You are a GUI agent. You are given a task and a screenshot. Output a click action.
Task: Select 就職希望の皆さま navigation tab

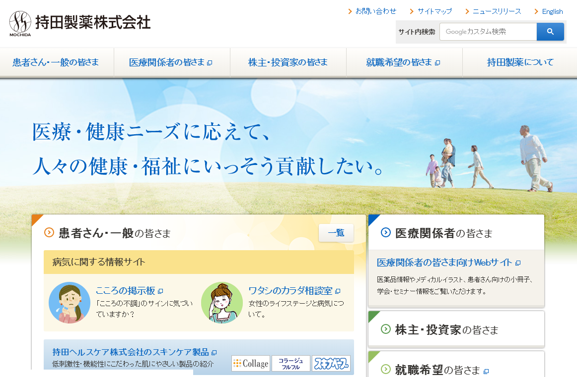point(404,62)
